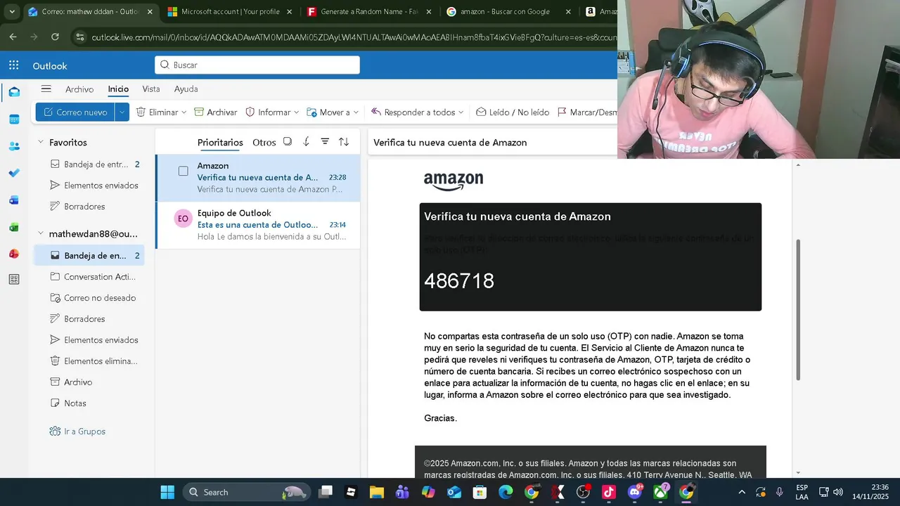Collapse the mathewdan88 account folders
Screen dimensions: 900x506
41,233
